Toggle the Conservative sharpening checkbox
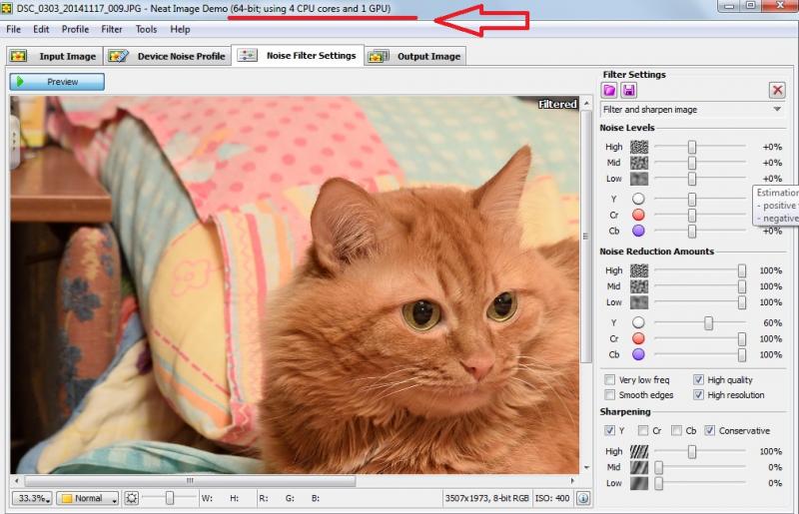799x514 pixels. coord(709,430)
